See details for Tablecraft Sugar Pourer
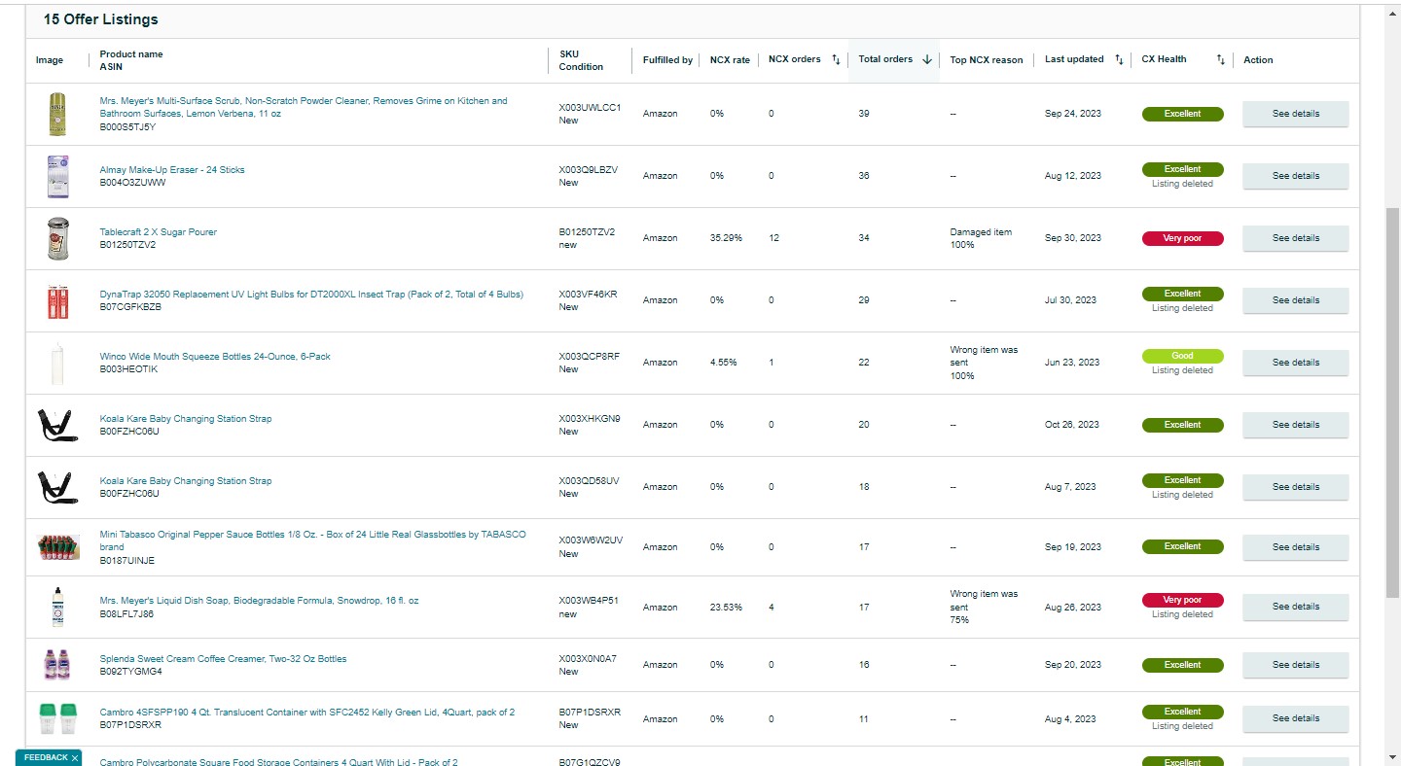Image resolution: width=1401 pixels, height=766 pixels. tap(1296, 238)
